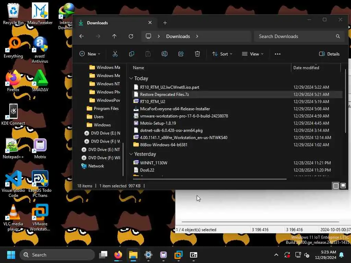
Task: Open EaseUS Todo PCTrans desktop shortcut
Action: click(x=40, y=184)
